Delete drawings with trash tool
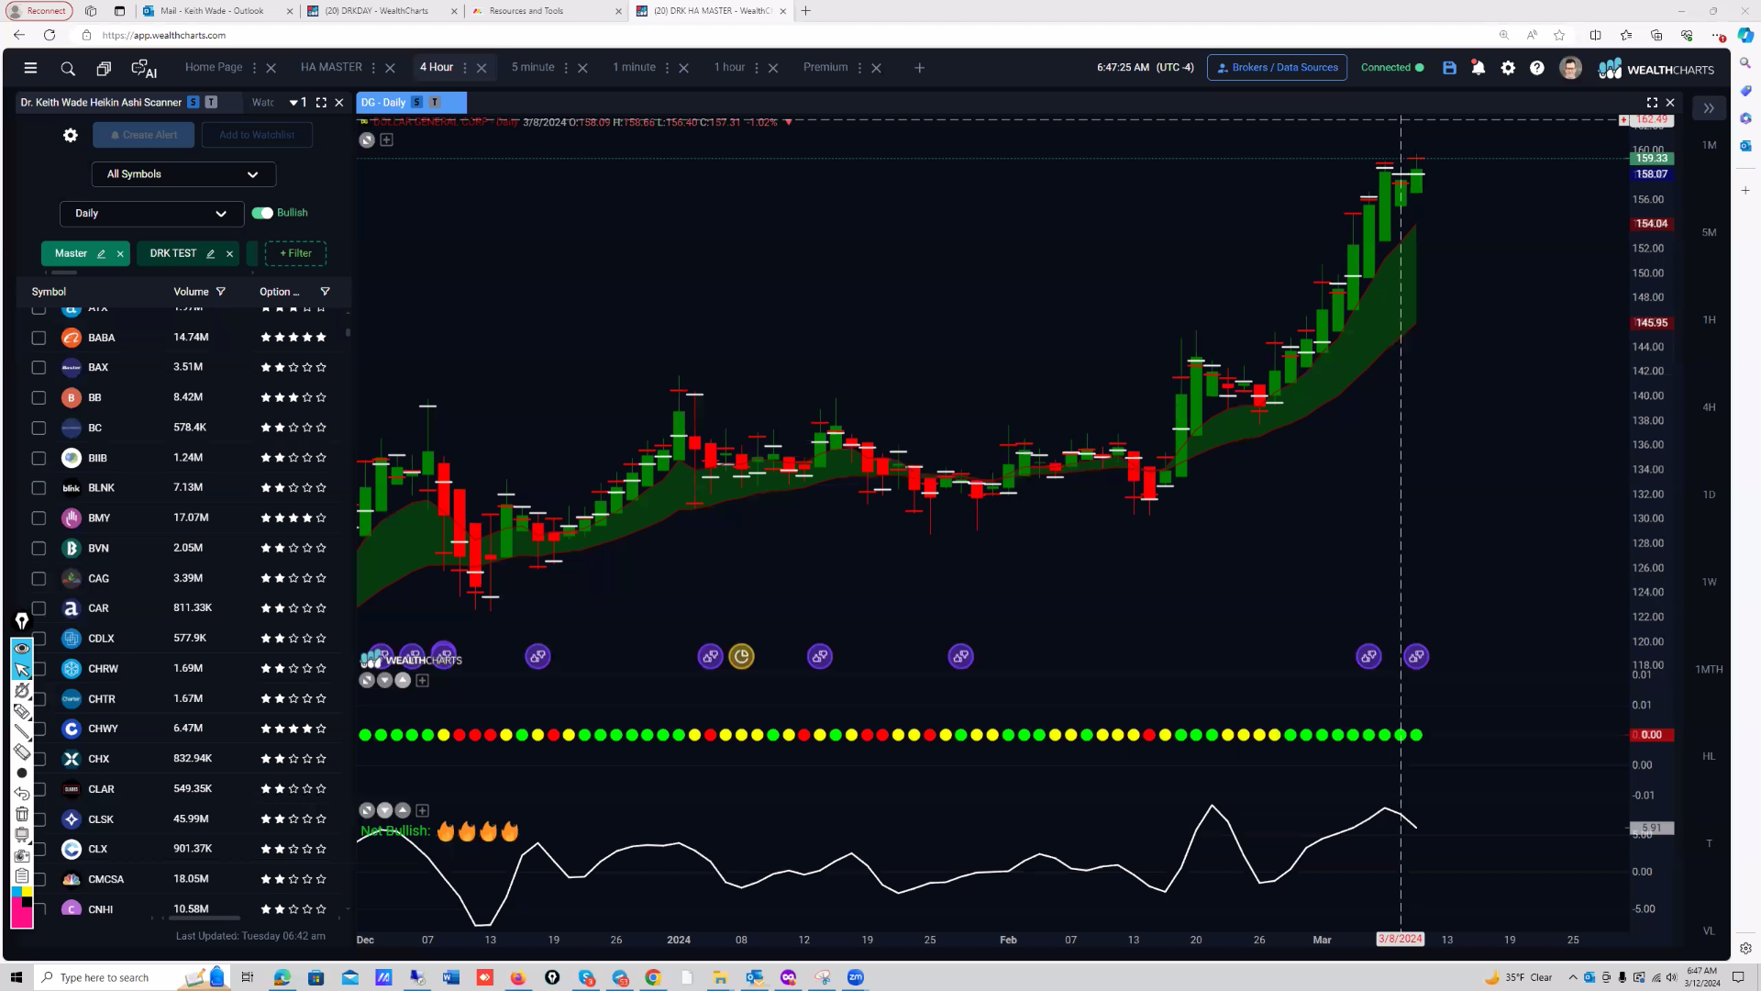The image size is (1761, 991). tap(22, 814)
